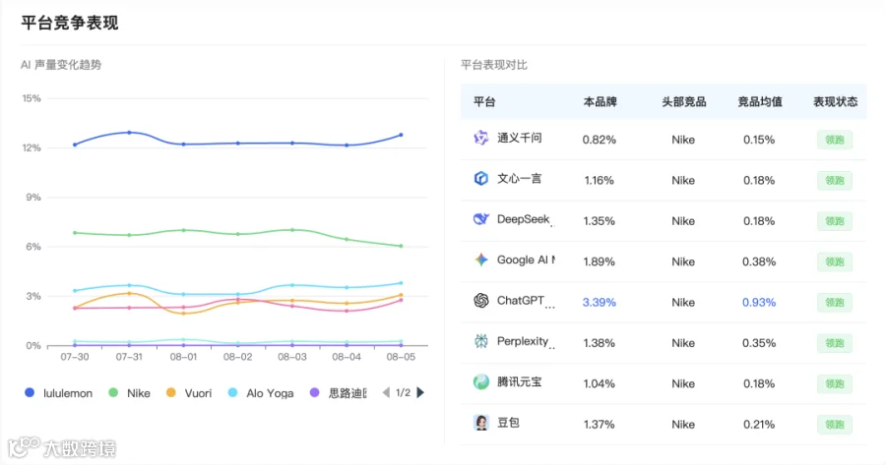Screen dimensions: 886x465
Task: Click the Perplexity logo icon
Action: coord(480,341)
